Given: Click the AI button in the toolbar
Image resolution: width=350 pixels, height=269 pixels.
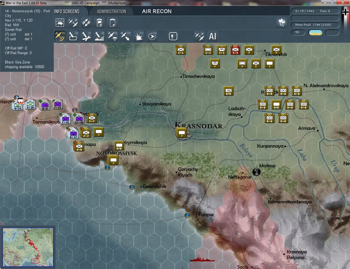Looking at the screenshot, I should tap(213, 36).
